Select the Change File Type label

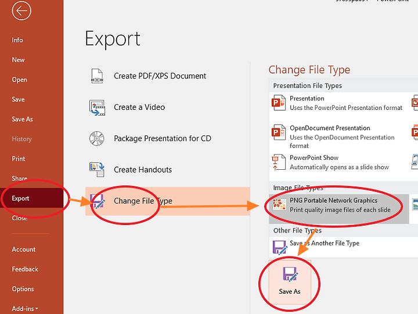pyautogui.click(x=143, y=201)
